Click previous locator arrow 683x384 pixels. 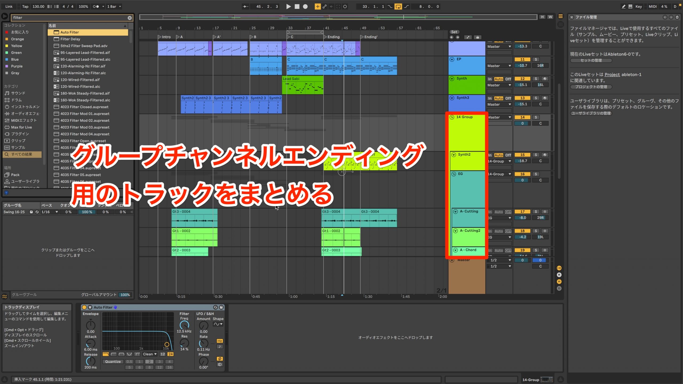(451, 37)
